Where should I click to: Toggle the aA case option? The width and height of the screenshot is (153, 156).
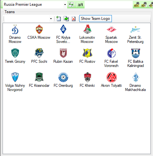pyautogui.click(x=80, y=5)
